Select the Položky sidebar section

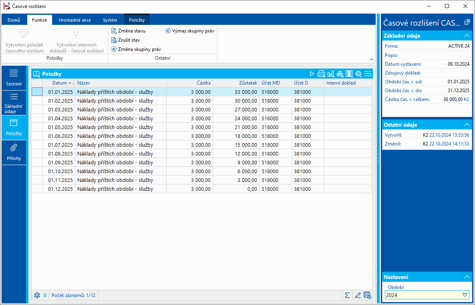point(14,127)
